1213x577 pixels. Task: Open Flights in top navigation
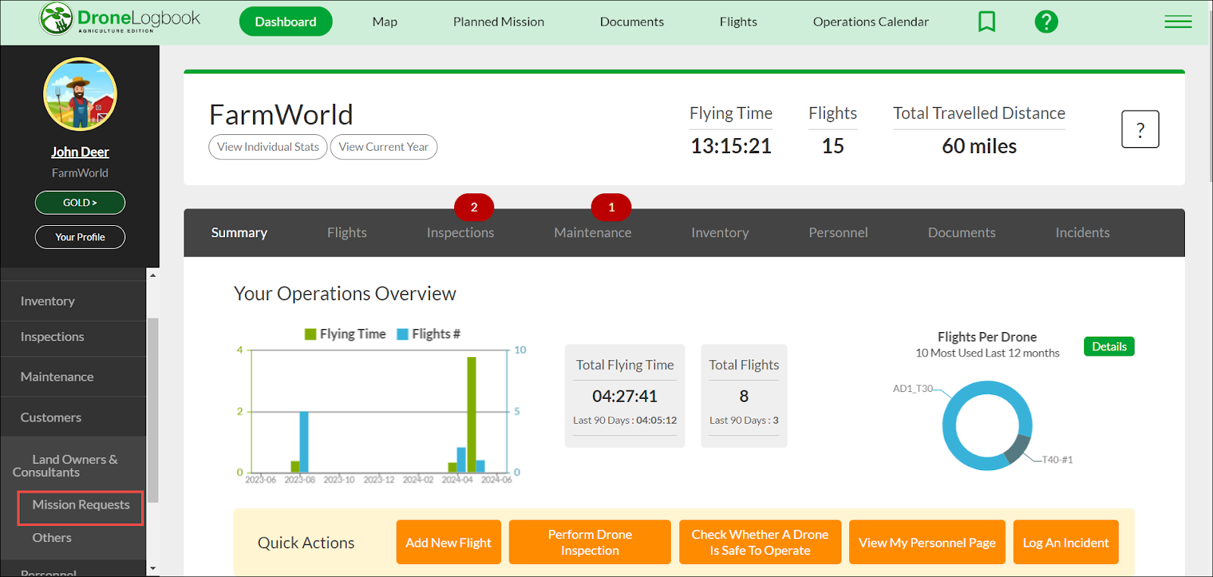738,22
